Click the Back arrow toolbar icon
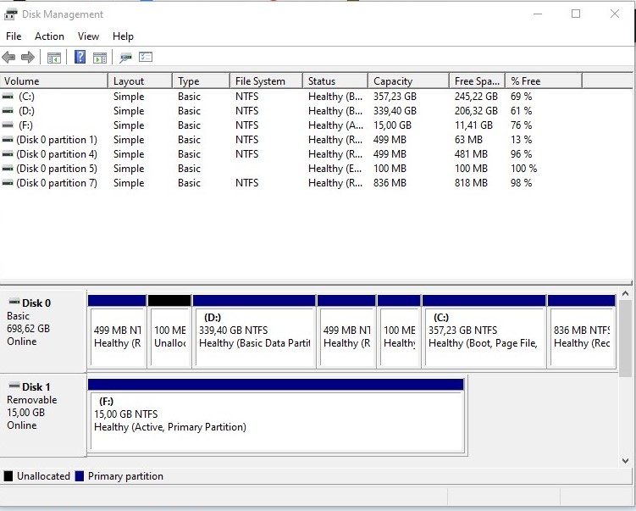Screen dimensions: 636x511 point(8,58)
